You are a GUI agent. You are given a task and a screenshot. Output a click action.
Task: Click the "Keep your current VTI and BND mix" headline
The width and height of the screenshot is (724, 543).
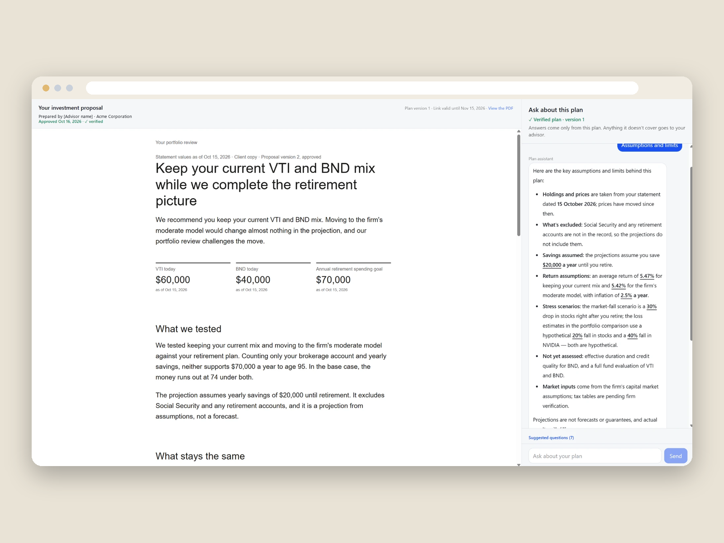coord(265,185)
